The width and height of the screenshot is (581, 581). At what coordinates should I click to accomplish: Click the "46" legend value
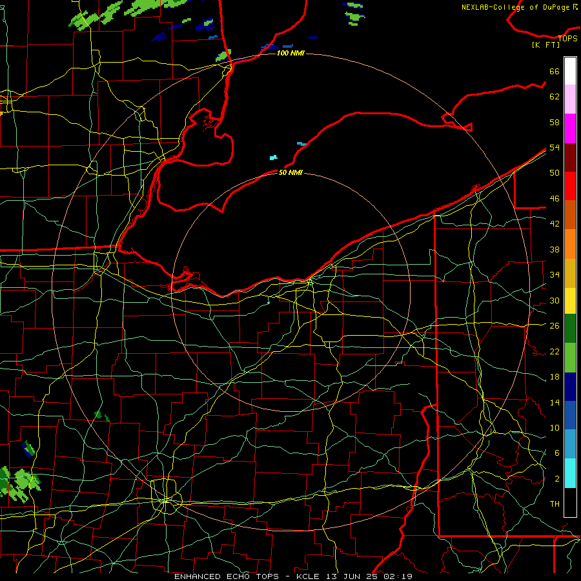555,198
